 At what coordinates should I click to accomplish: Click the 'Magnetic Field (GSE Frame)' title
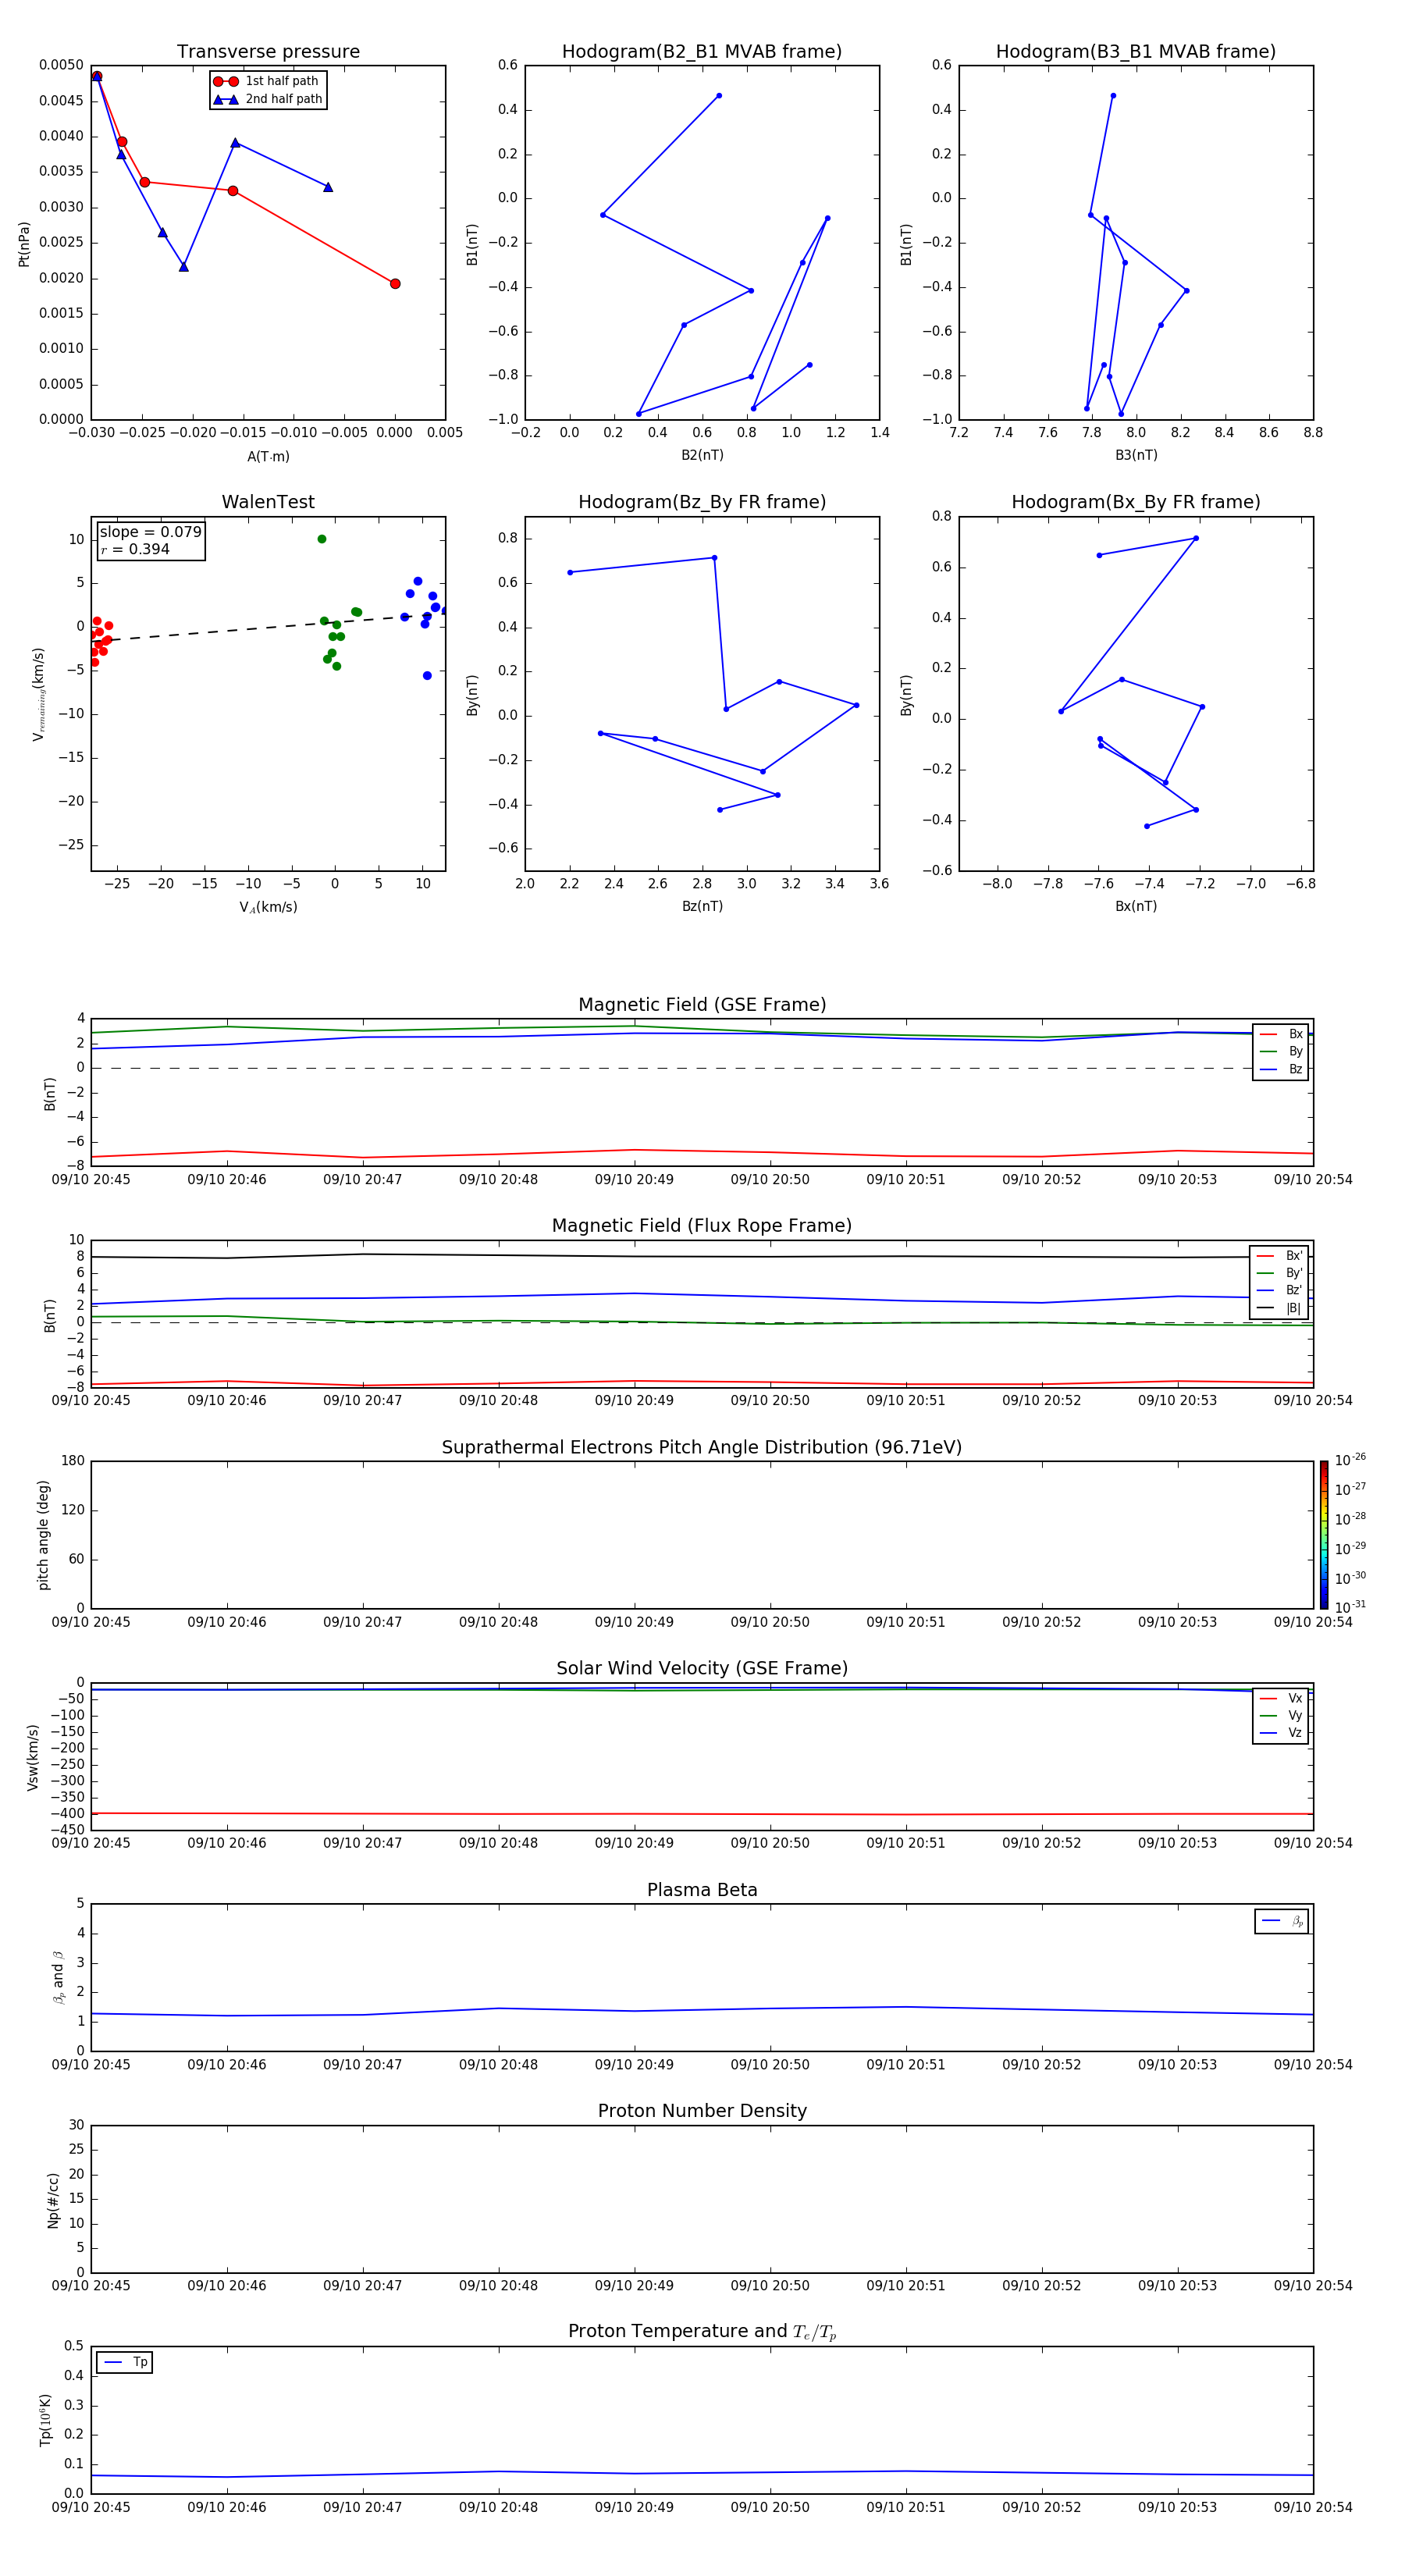[702, 1005]
